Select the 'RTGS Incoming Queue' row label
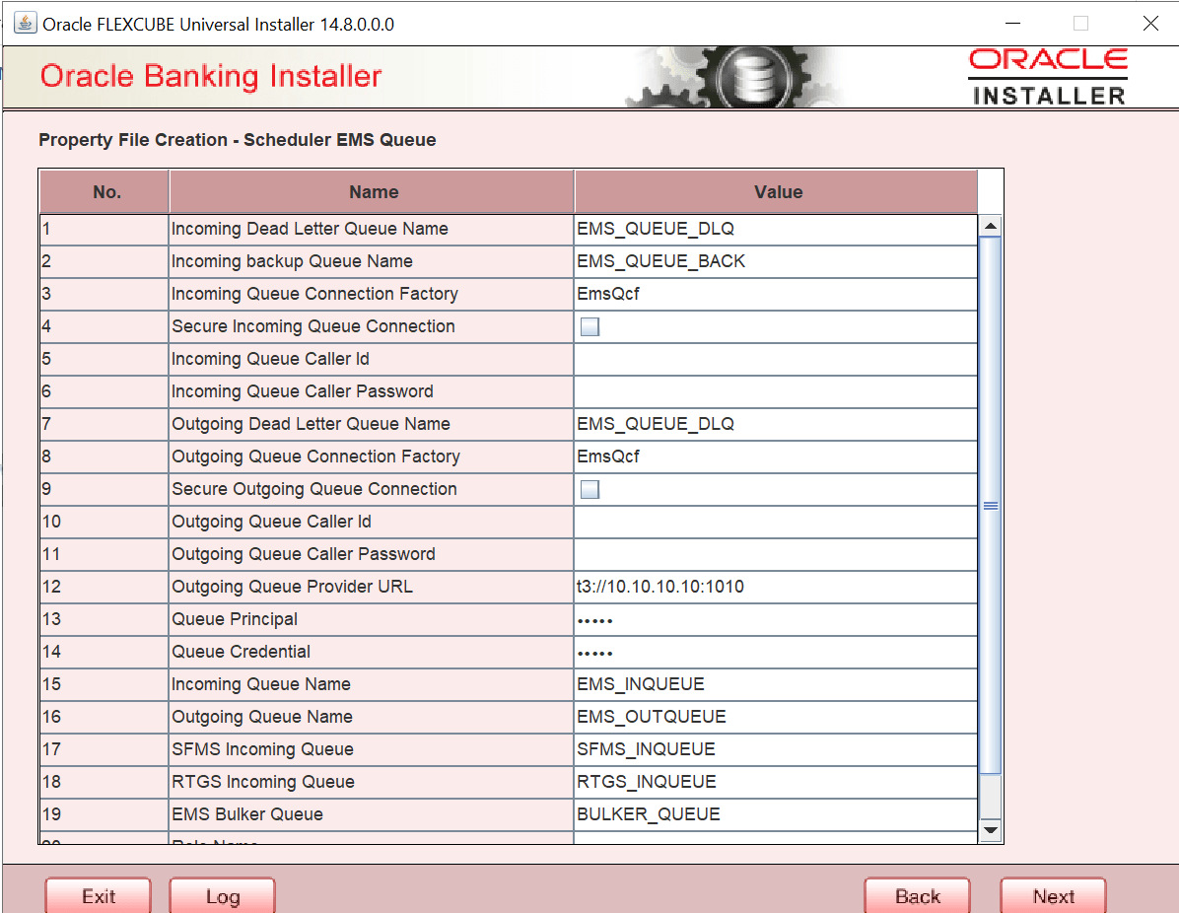Viewport: 1179px width, 913px height. [262, 782]
